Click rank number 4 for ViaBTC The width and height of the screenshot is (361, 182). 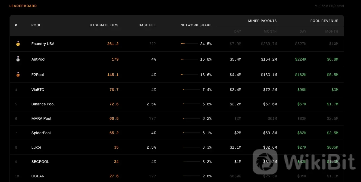[16, 90]
